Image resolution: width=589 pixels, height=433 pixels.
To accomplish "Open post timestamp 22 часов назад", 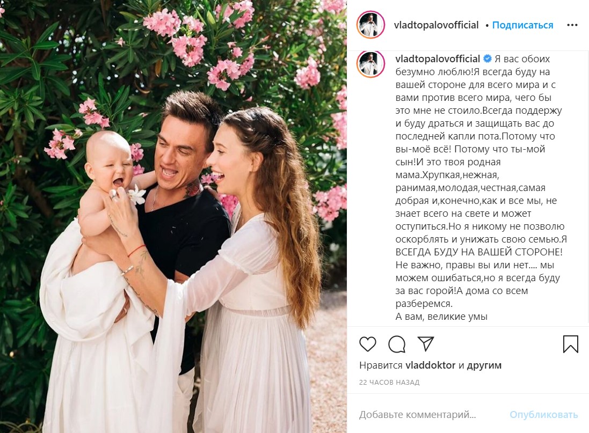I will [389, 383].
